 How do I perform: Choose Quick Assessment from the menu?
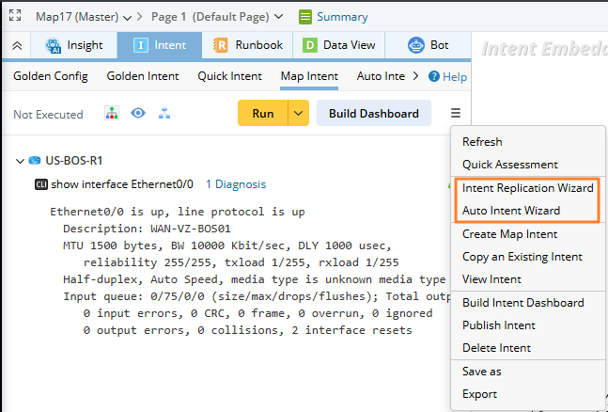pos(528,165)
